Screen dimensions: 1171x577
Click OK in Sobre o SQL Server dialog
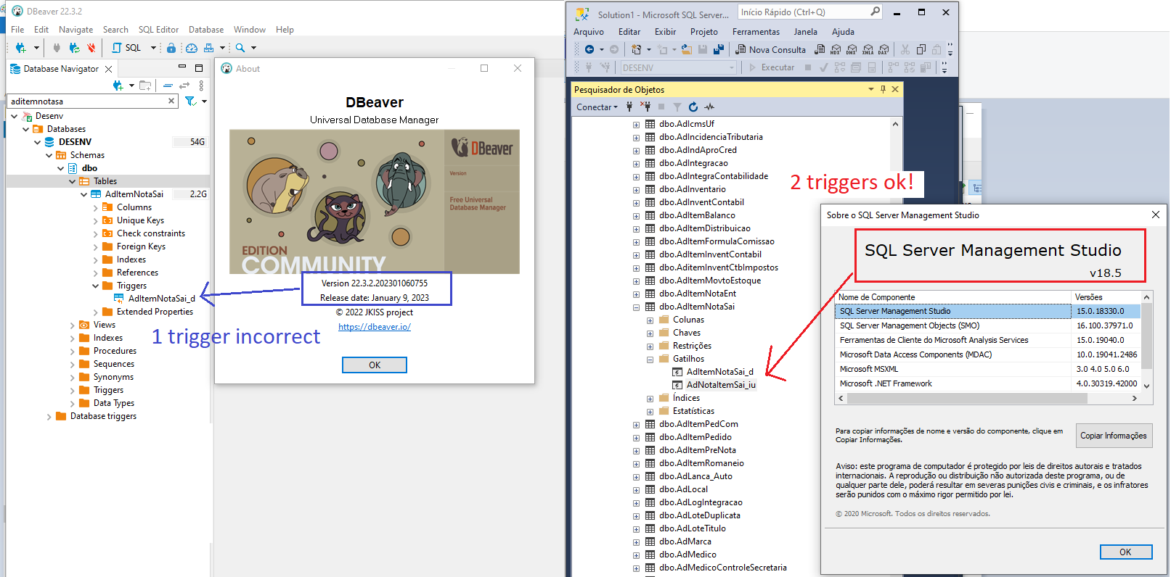click(x=1125, y=552)
